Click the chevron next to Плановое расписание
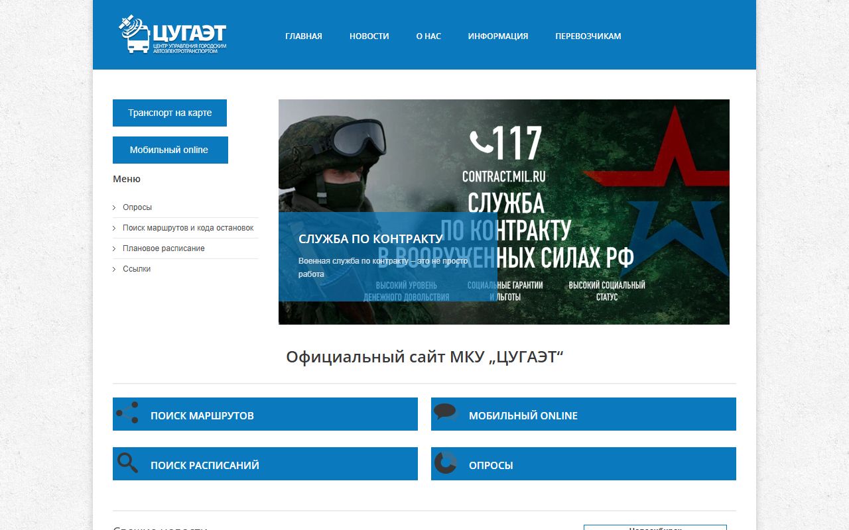 pyautogui.click(x=114, y=249)
